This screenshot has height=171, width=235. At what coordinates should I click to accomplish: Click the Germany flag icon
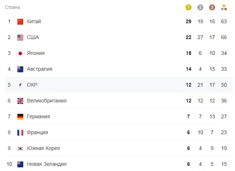(x=20, y=117)
